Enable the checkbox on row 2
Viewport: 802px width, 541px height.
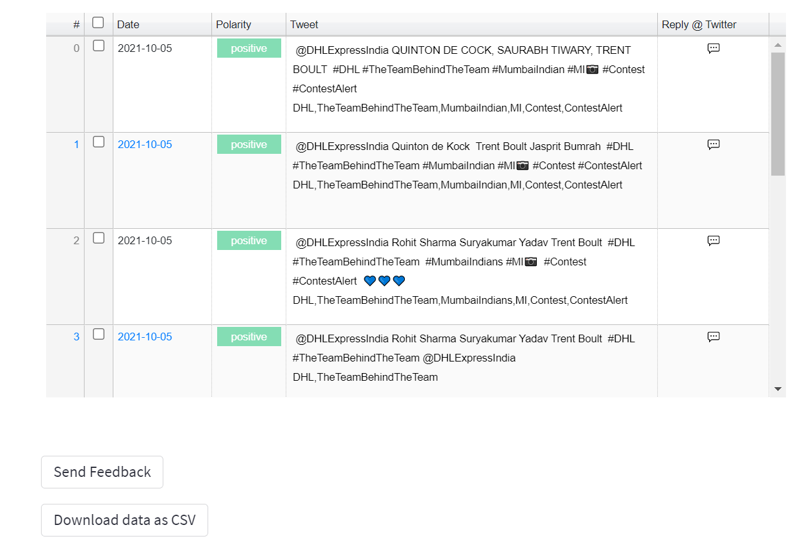pos(98,237)
